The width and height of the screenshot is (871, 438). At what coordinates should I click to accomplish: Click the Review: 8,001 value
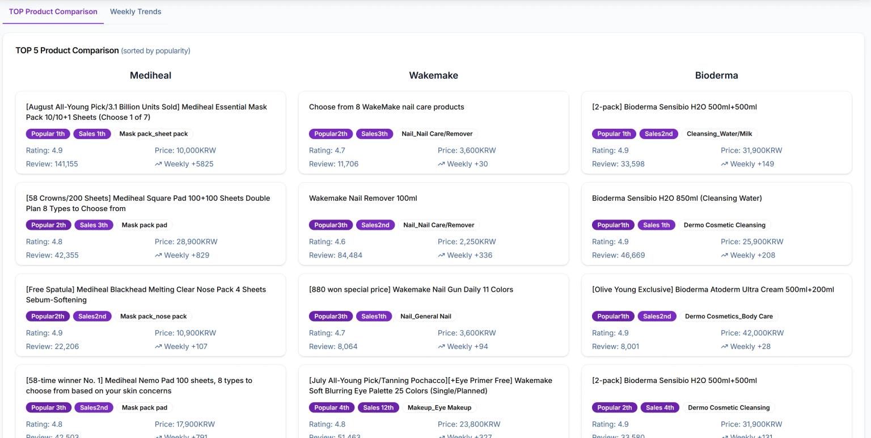coord(615,347)
